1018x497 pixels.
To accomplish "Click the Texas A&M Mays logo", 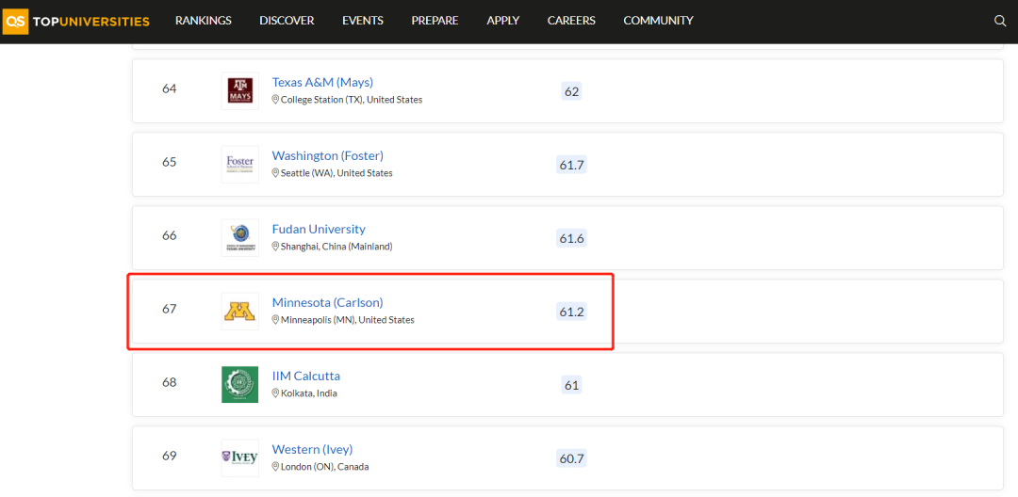I will click(x=239, y=91).
